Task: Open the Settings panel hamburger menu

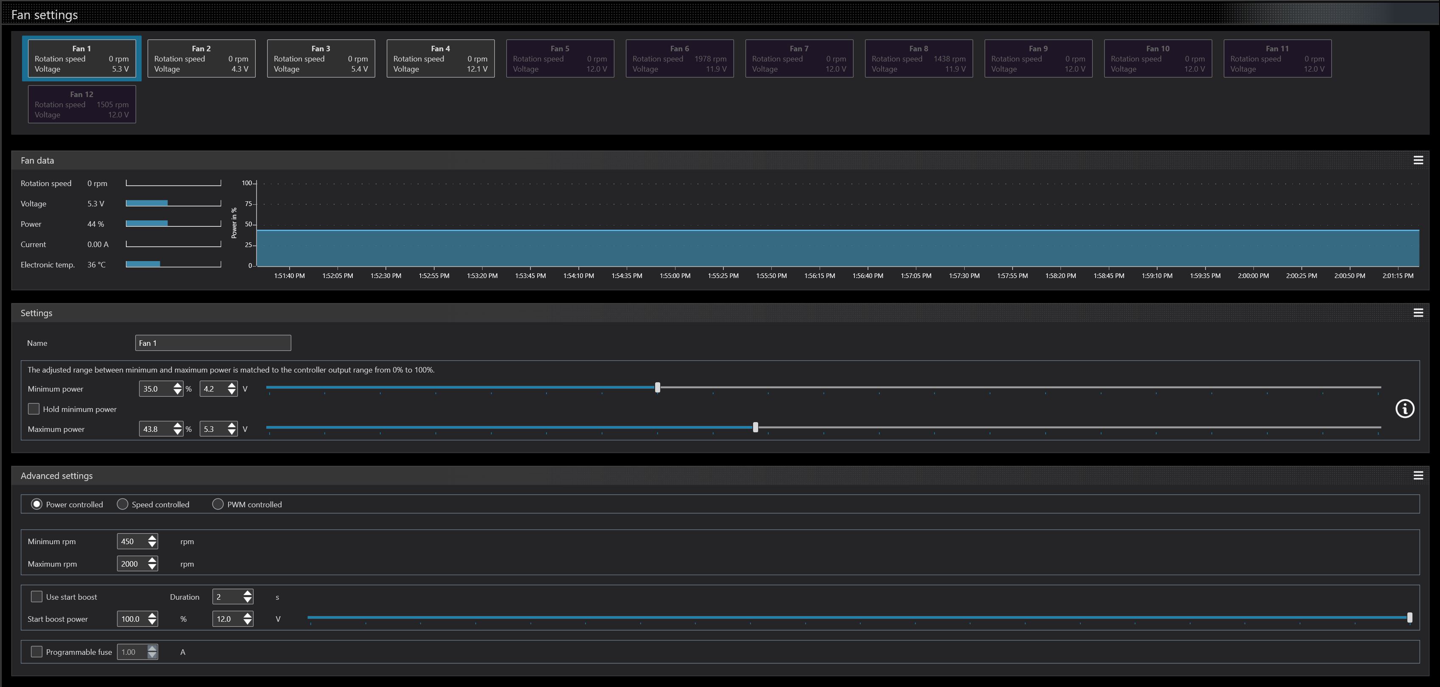Action: pos(1418,313)
